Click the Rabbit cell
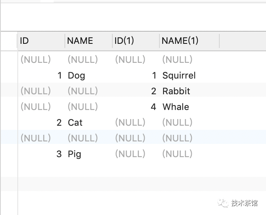 point(176,91)
